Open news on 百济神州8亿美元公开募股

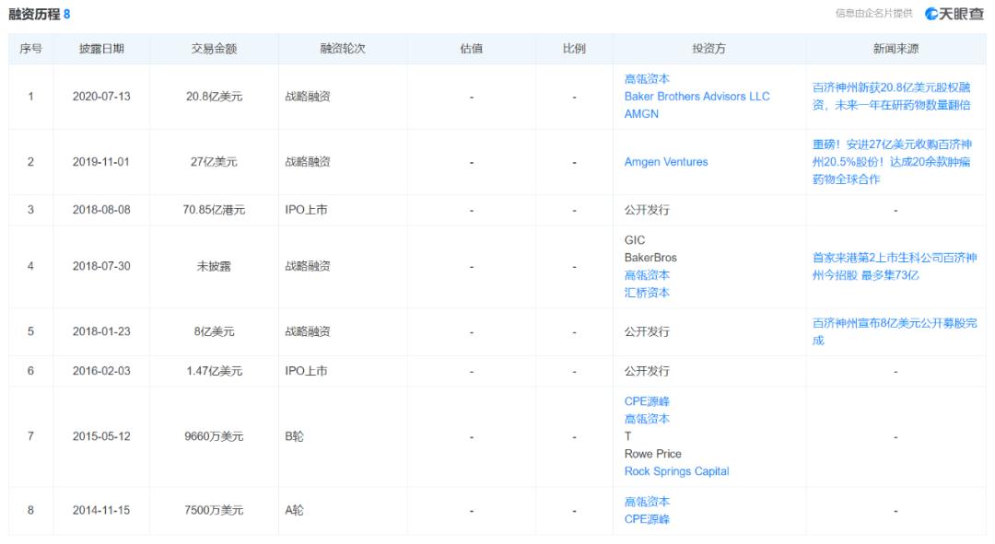894,331
